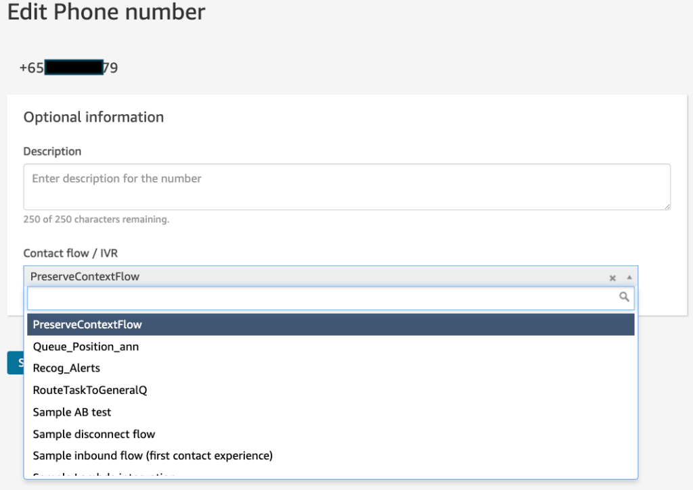Click the magnifier icon in dropdown search

pyautogui.click(x=625, y=297)
